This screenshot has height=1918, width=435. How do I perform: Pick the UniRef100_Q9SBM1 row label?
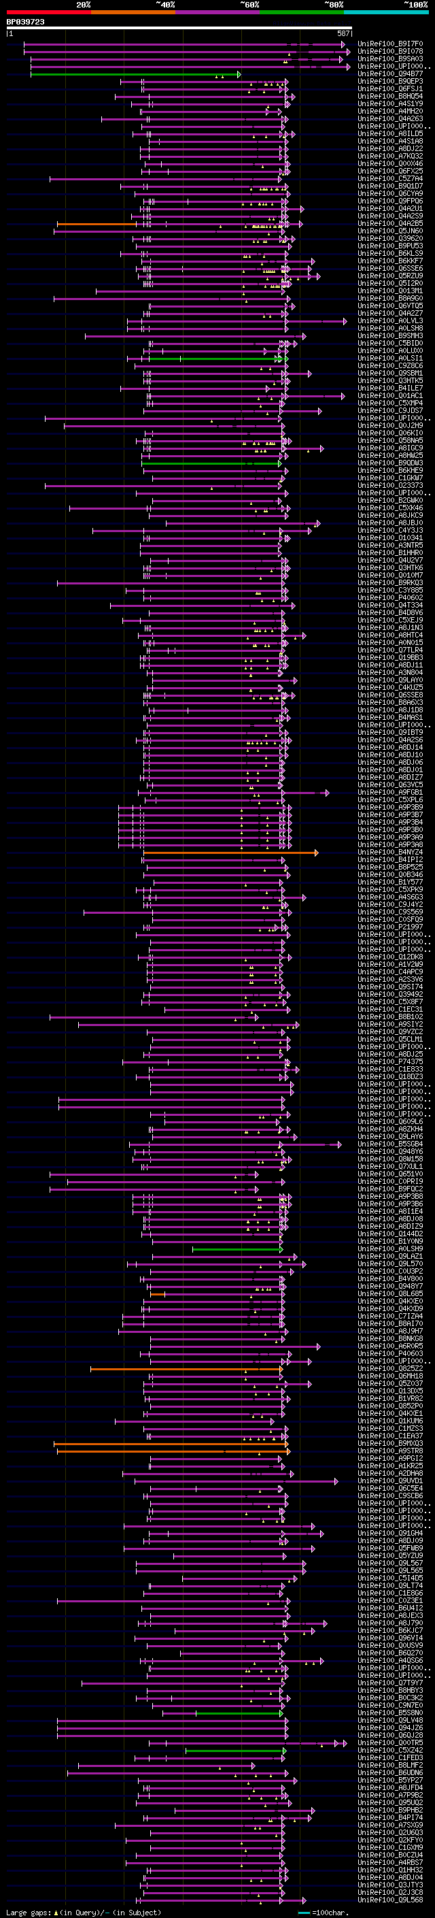tap(390, 373)
